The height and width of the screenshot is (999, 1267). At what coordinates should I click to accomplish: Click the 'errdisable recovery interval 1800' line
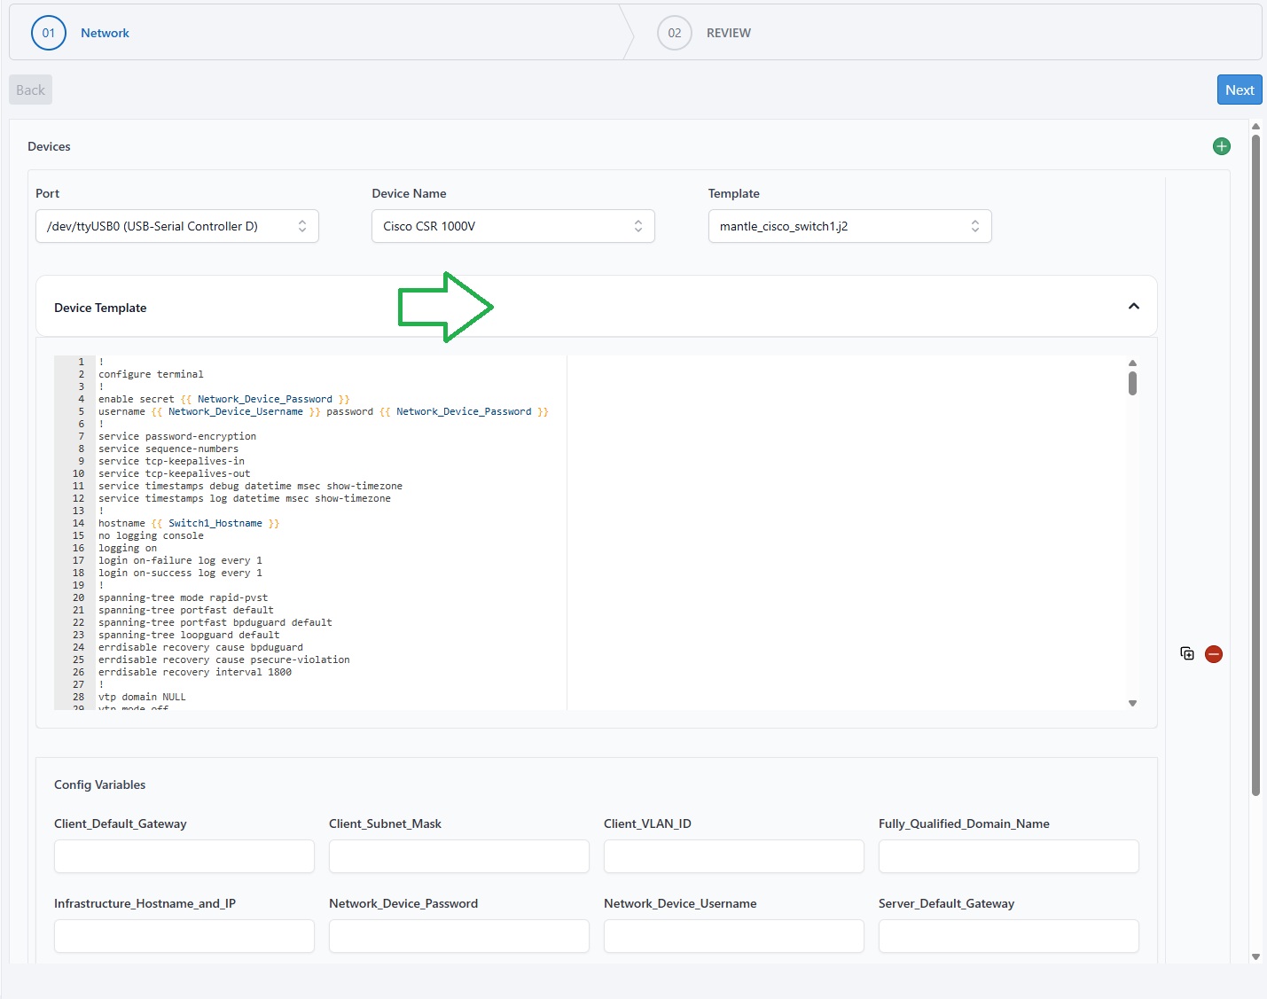click(x=195, y=672)
